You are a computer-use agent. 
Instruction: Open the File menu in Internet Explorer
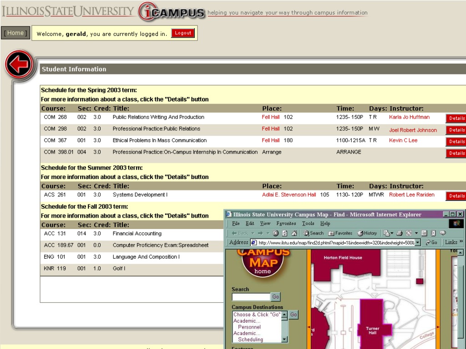point(236,224)
